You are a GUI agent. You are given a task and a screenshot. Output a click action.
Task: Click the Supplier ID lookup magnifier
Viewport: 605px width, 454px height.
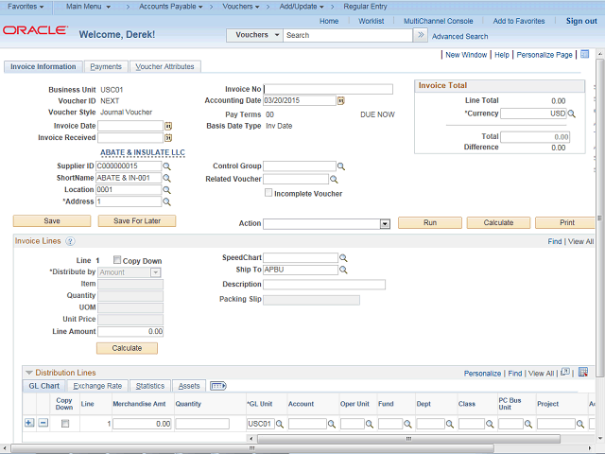[167, 166]
